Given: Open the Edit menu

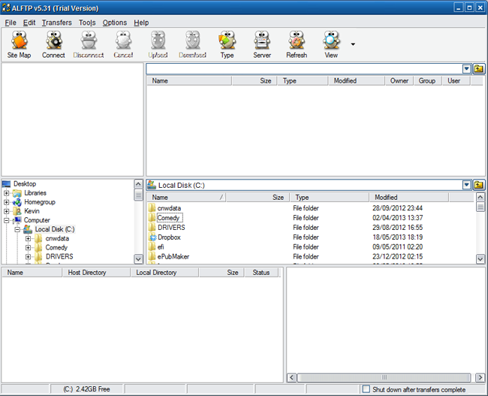Looking at the screenshot, I should pyautogui.click(x=29, y=23).
